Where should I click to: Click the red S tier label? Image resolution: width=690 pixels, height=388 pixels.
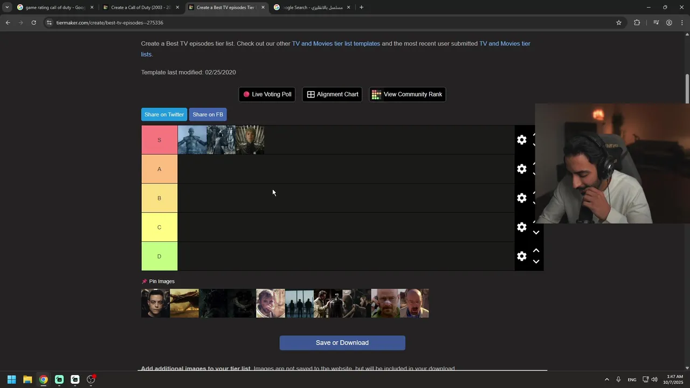point(159,140)
